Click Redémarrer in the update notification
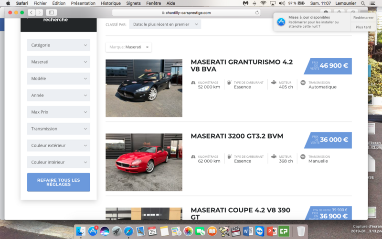 pos(363,18)
